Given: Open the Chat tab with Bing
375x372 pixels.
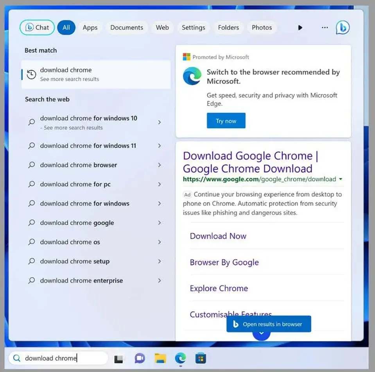Looking at the screenshot, I should (37, 27).
